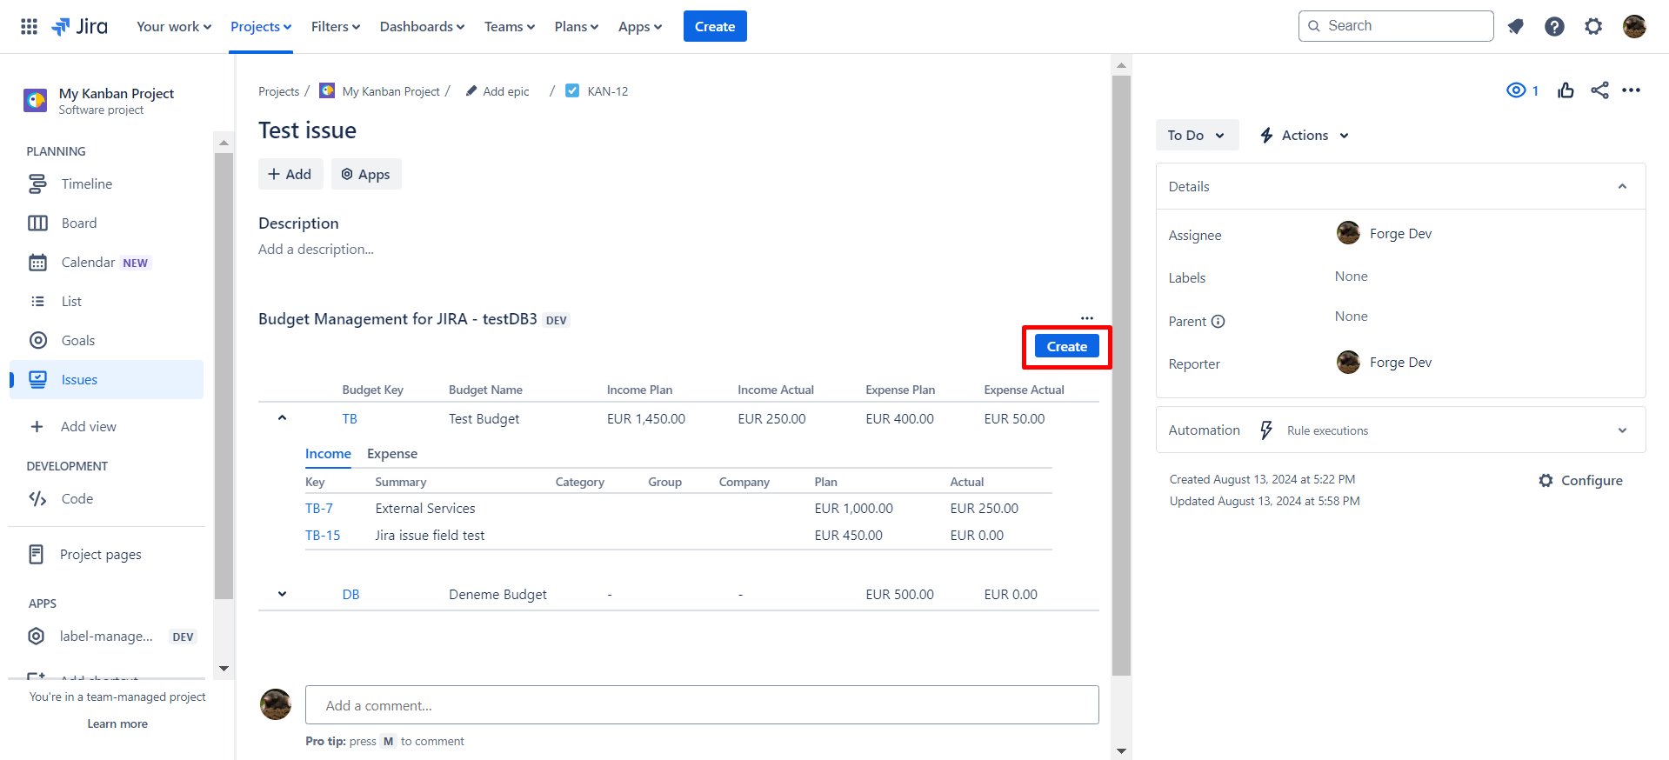Screen dimensions: 1669x760
Task: Click the thumbs-up vote icon
Action: coord(1566,90)
